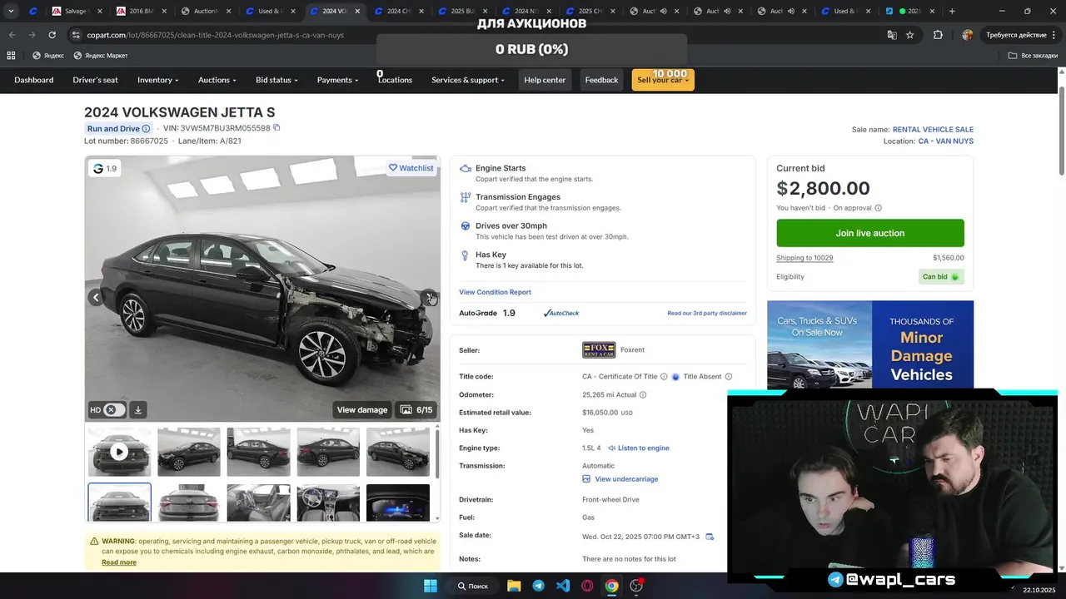Open RENTAL VEHICLE SALE link
Viewport: 1066px width, 599px height.
(x=933, y=130)
